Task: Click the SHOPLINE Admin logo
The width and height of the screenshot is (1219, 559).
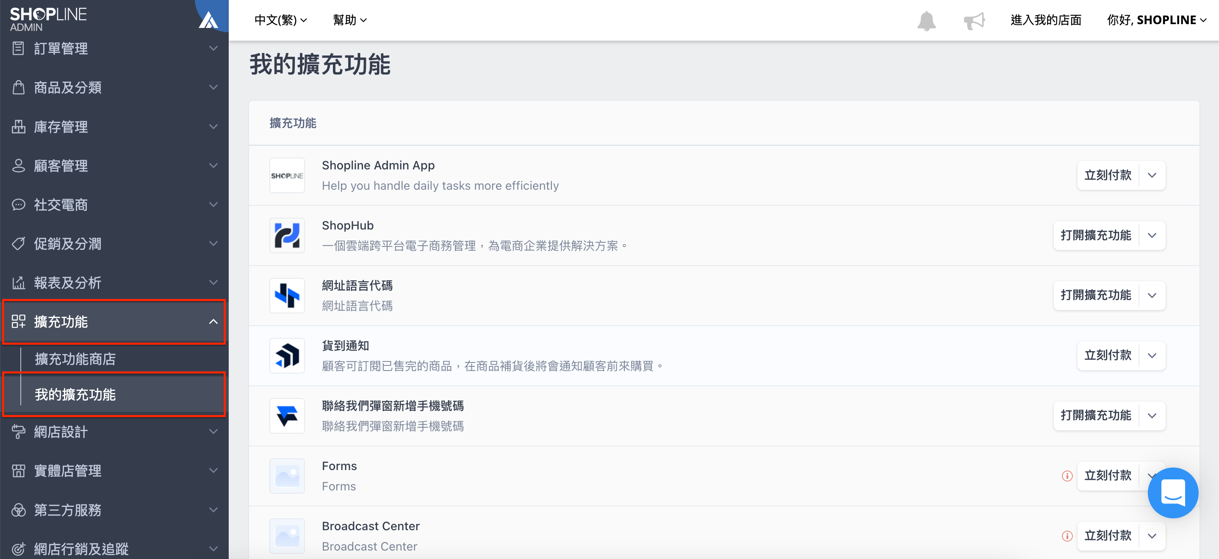Action: (48, 19)
